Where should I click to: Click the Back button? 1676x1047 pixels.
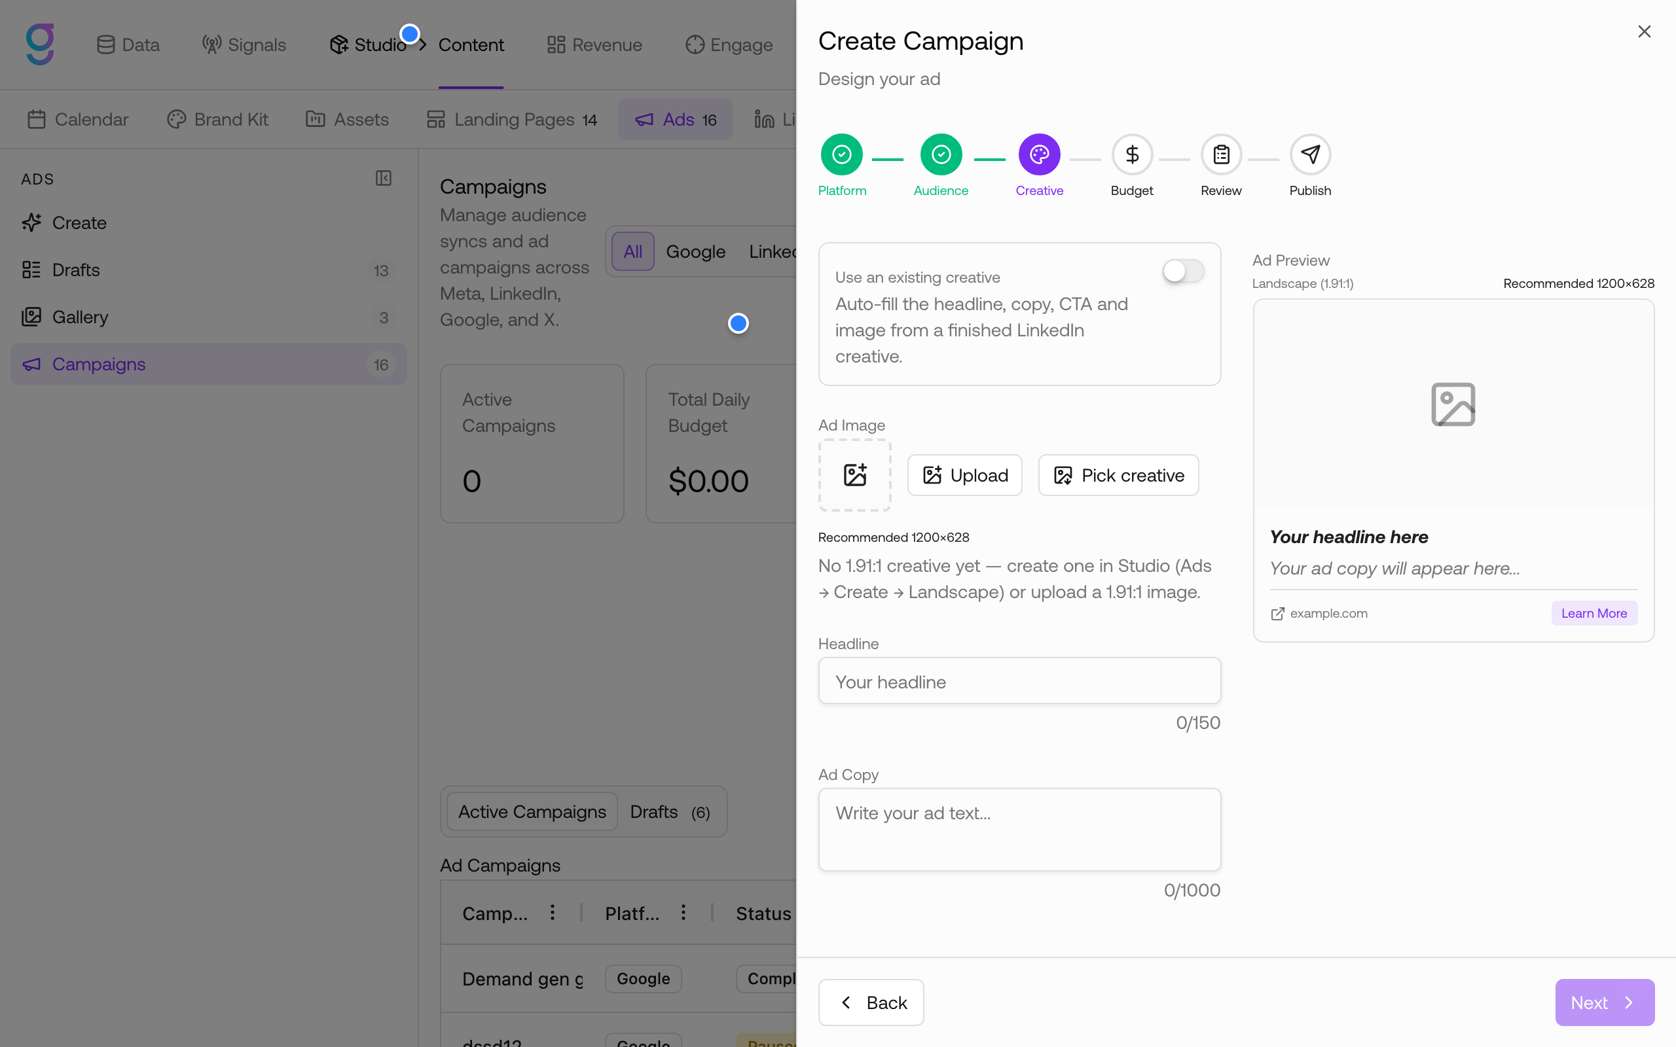coord(871,1002)
